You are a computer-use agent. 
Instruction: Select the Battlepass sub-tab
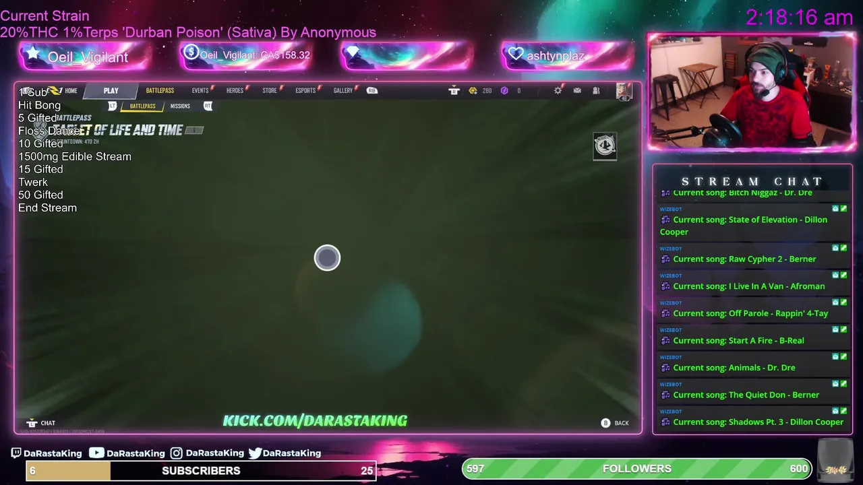[x=142, y=106]
